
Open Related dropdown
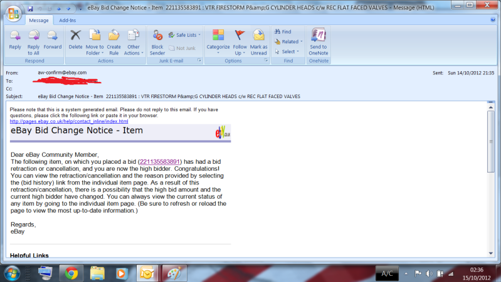288,41
